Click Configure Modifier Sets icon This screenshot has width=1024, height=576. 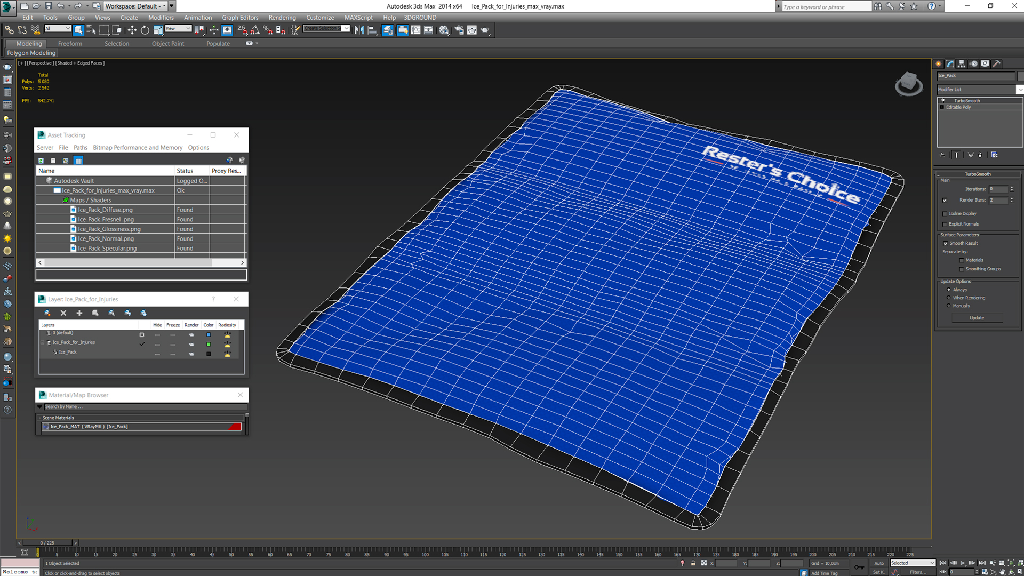pos(995,155)
